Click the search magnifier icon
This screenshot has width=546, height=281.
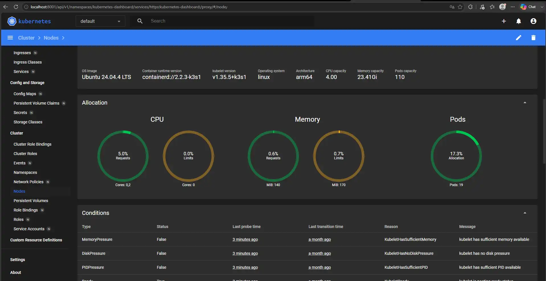pyautogui.click(x=140, y=21)
